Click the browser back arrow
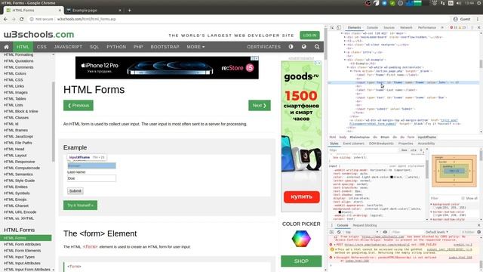The image size is (483, 272). click(x=5, y=19)
